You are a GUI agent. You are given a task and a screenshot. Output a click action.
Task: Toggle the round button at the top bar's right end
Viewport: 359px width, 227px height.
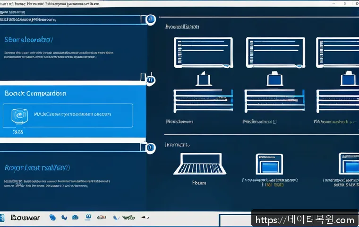click(150, 20)
